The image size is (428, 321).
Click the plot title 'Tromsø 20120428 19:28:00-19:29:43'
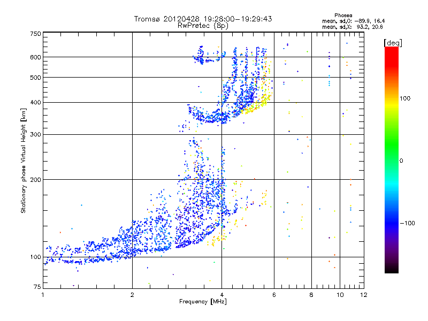(x=203, y=19)
